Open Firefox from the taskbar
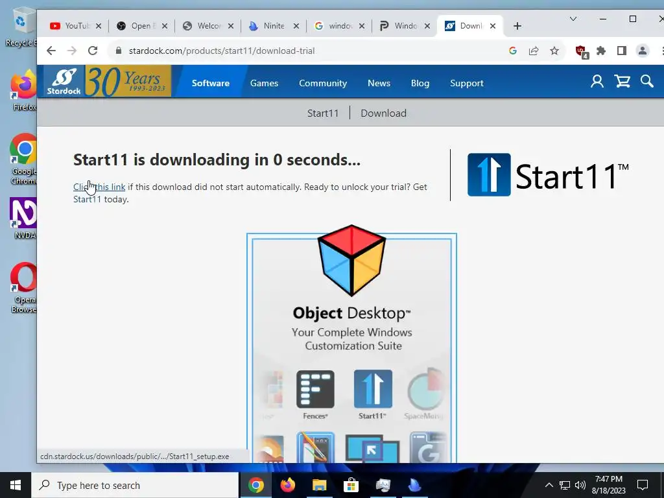This screenshot has width=664, height=498. (287, 485)
